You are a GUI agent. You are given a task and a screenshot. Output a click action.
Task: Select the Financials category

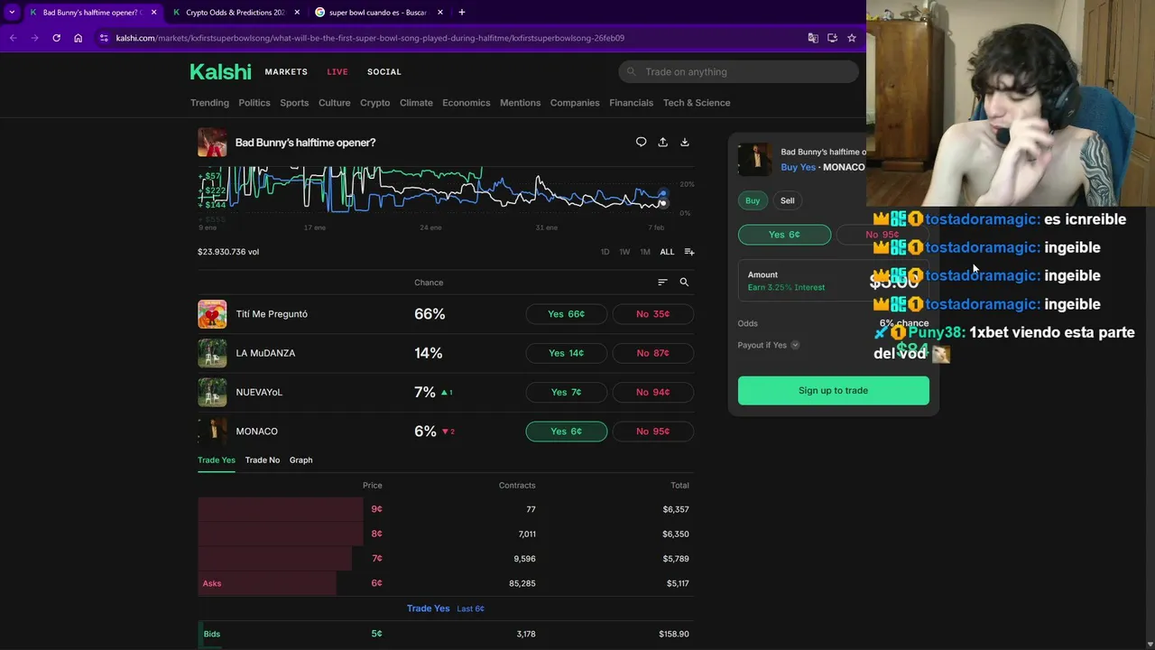click(631, 103)
